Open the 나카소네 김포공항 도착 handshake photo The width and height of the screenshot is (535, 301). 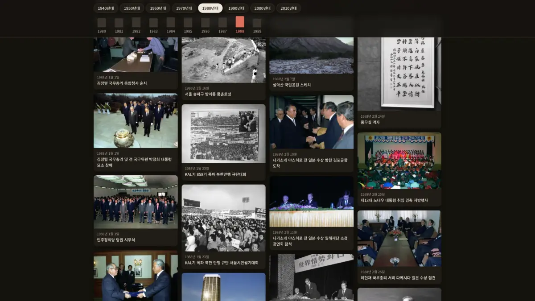pos(311,122)
